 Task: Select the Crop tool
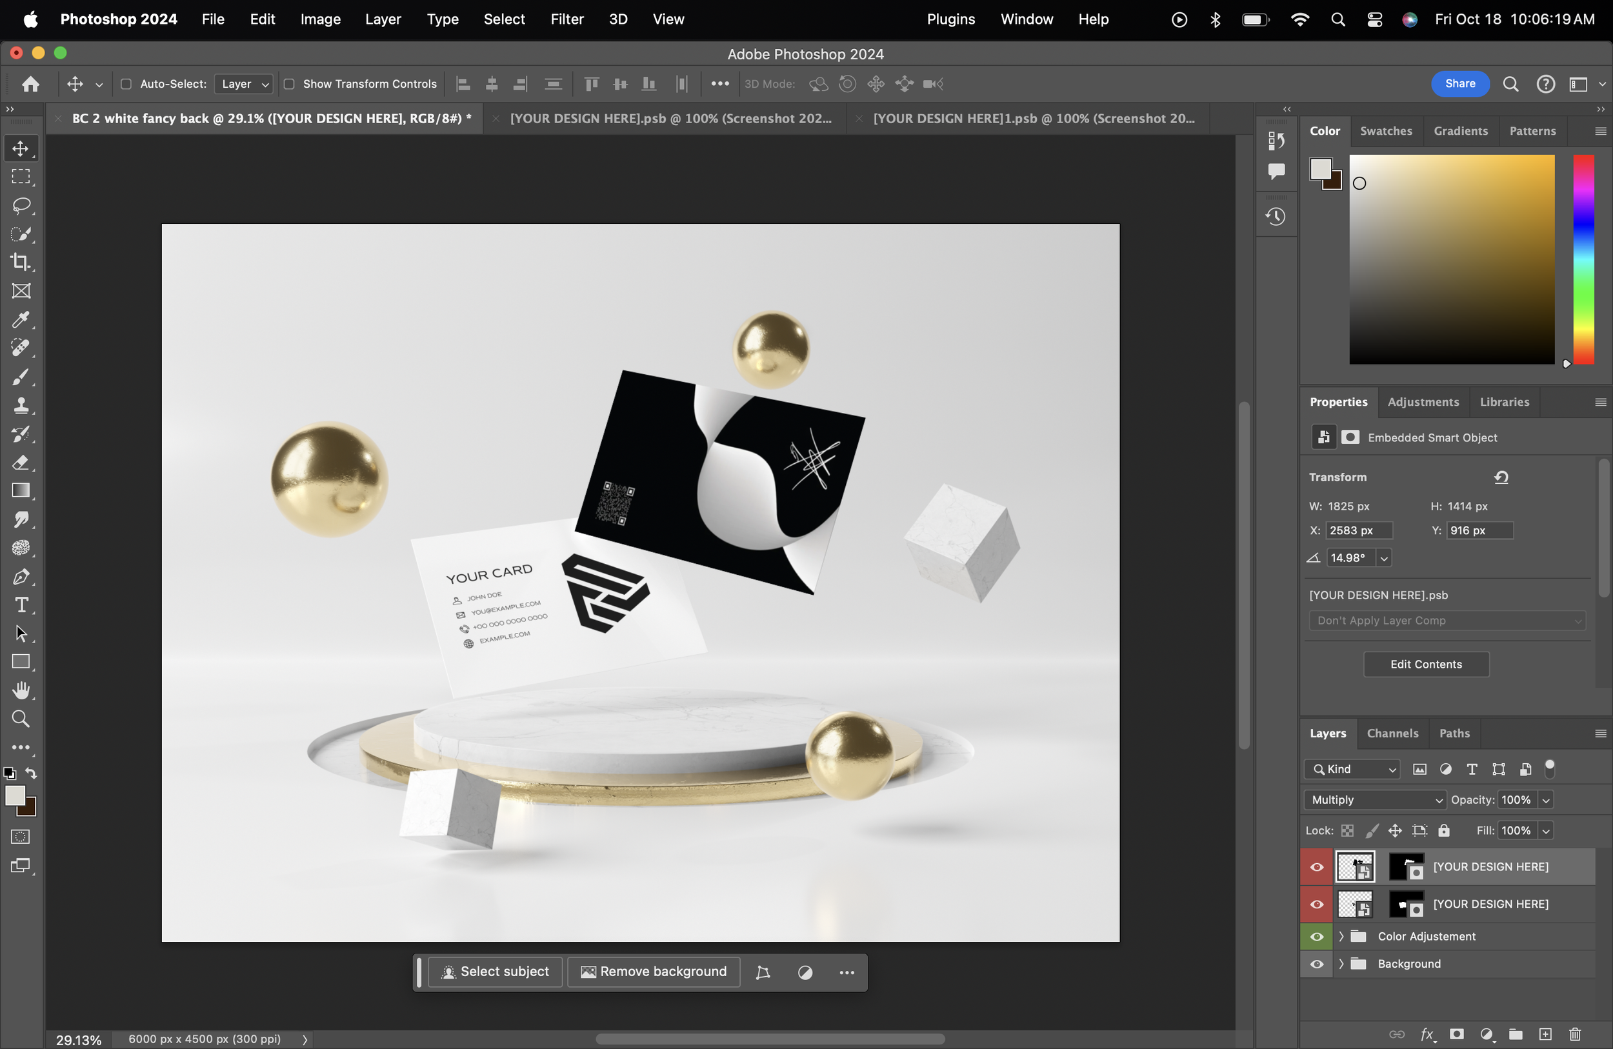click(x=21, y=262)
